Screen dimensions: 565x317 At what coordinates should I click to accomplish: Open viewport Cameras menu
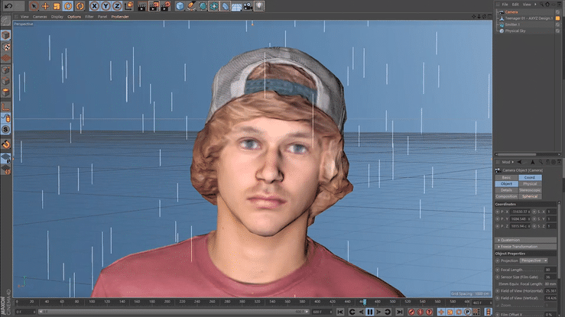click(x=40, y=17)
